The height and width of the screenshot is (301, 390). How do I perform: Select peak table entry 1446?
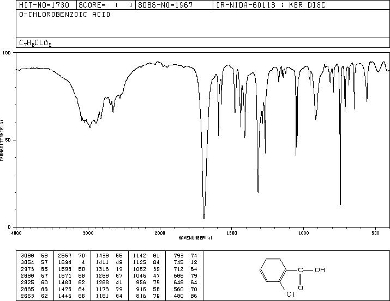[71, 296]
